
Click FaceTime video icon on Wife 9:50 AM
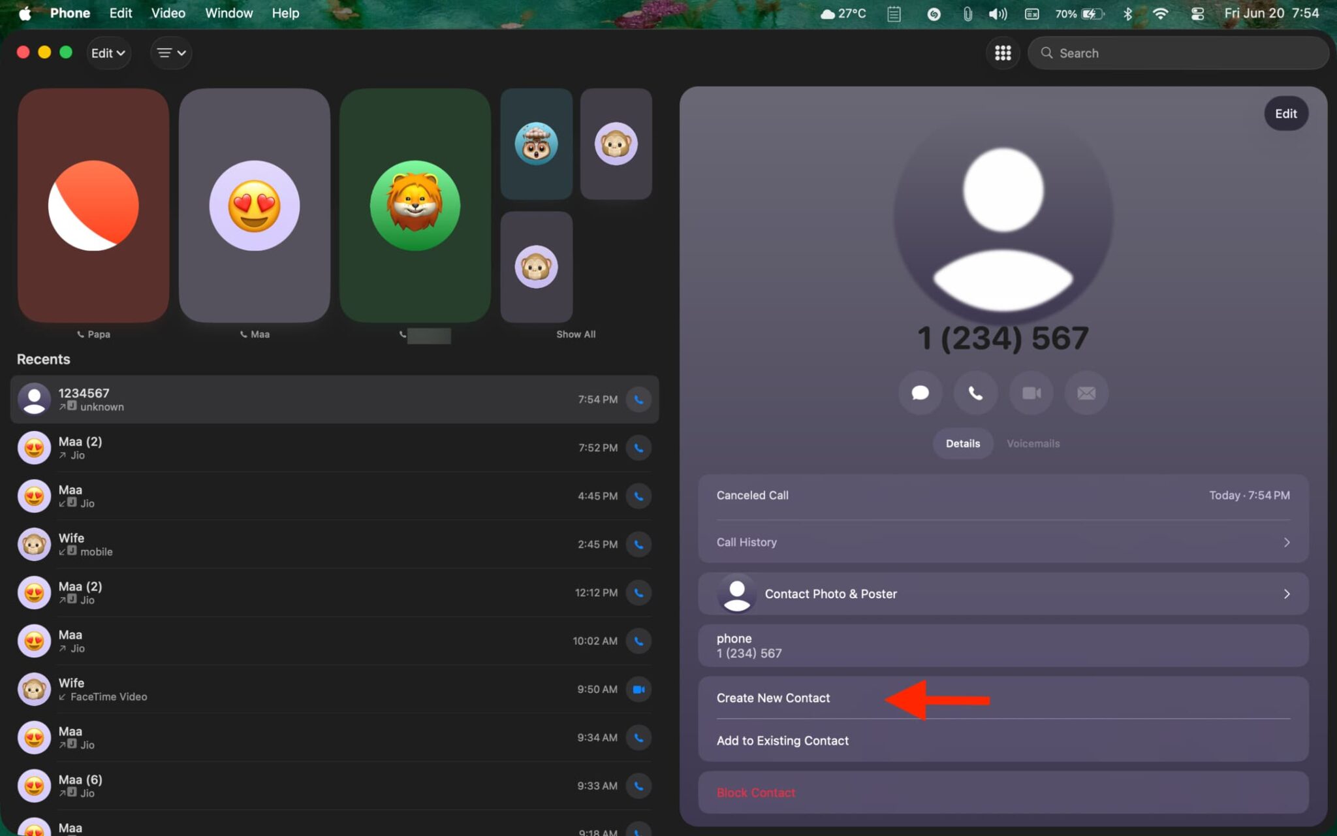click(638, 689)
